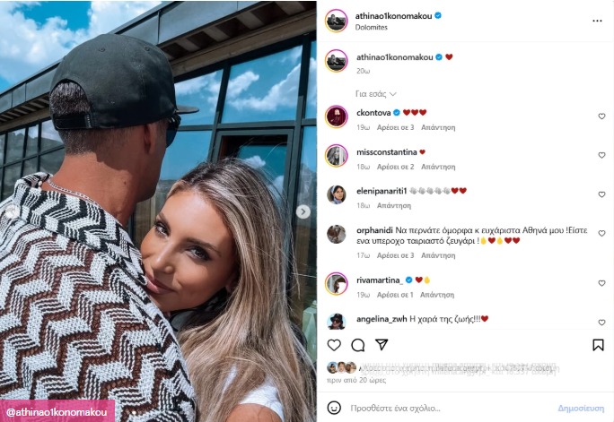This screenshot has height=422, width=614.
Task: Open the emoji picker smiley icon
Action: [x=334, y=408]
